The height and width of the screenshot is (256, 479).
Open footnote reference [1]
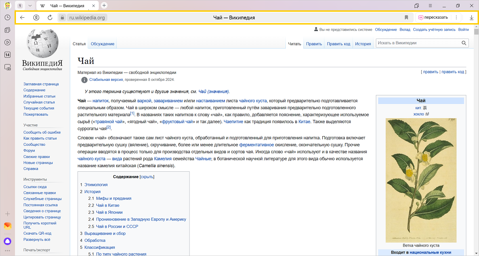[x=132, y=113]
